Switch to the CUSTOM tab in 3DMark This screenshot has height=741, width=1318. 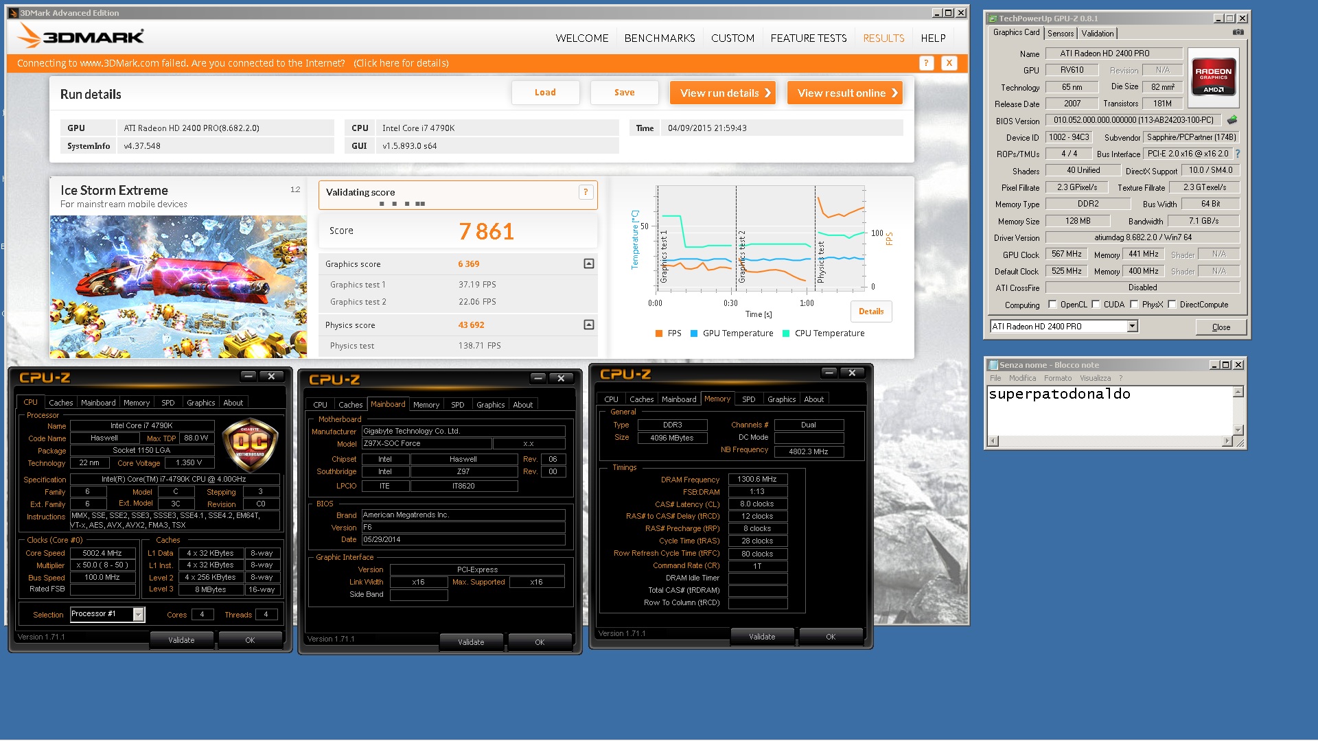click(x=732, y=38)
